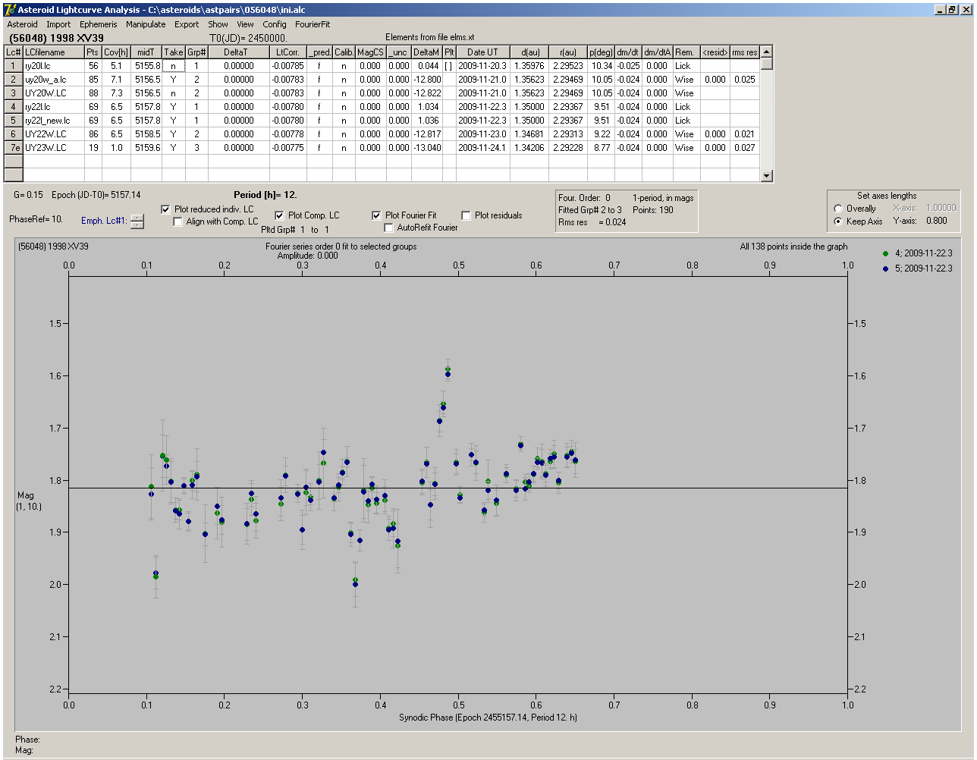977x760 pixels.
Task: Click file name ry22l.lc
Action: [x=53, y=107]
